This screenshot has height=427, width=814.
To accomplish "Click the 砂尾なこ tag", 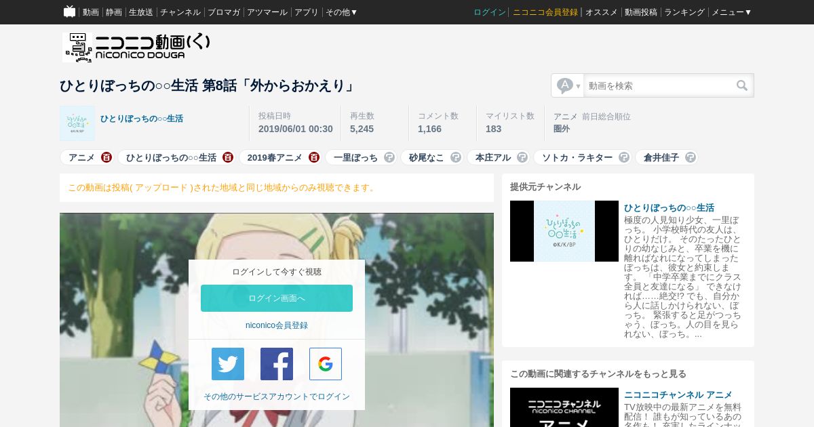I will (427, 157).
